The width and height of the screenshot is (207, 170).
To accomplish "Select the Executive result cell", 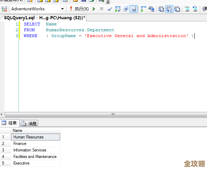I will [x=35, y=163].
